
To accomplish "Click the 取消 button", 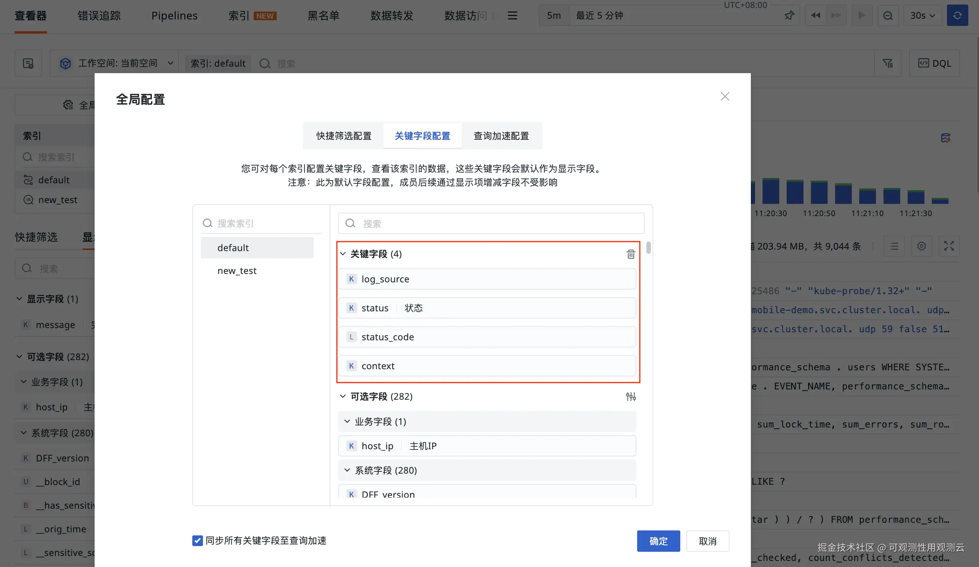I will click(x=707, y=541).
